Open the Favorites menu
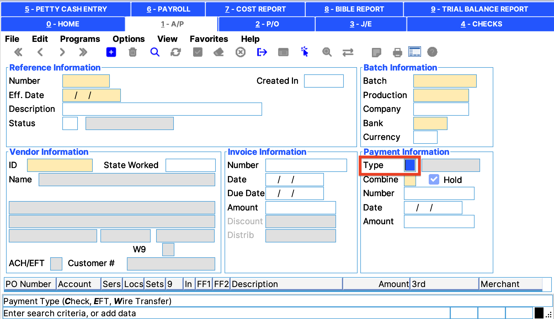 [209, 39]
